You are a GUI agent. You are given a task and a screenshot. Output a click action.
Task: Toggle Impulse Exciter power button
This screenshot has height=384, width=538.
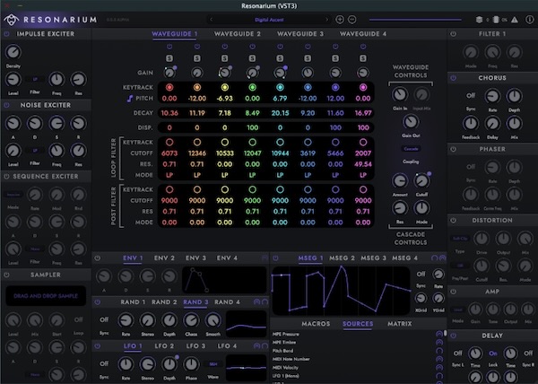6,34
